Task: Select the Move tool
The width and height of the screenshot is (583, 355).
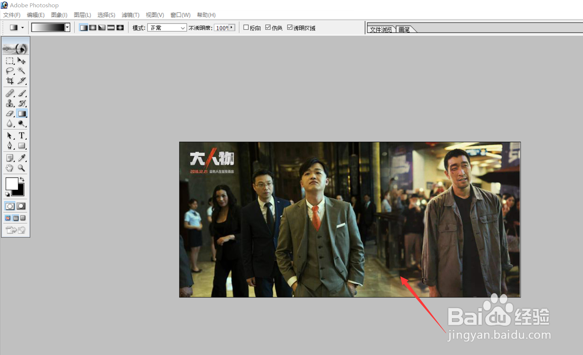Action: [22, 61]
